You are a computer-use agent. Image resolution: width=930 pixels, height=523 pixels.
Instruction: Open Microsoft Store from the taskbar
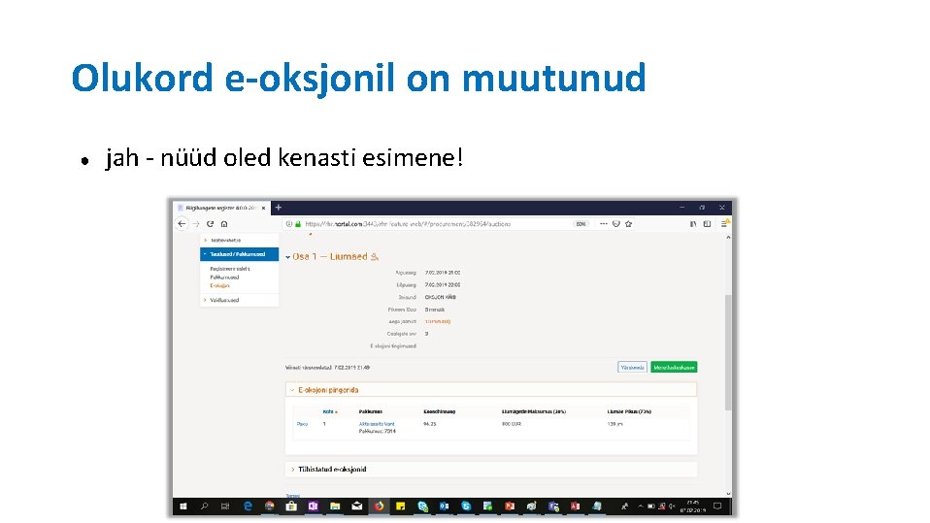tap(291, 506)
